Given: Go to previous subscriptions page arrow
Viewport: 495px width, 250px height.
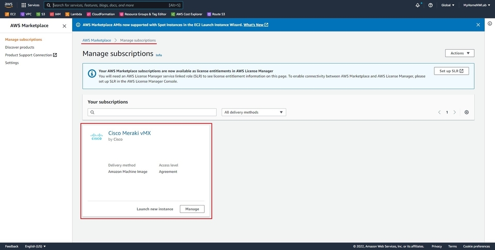Looking at the screenshot, I should tap(440, 112).
